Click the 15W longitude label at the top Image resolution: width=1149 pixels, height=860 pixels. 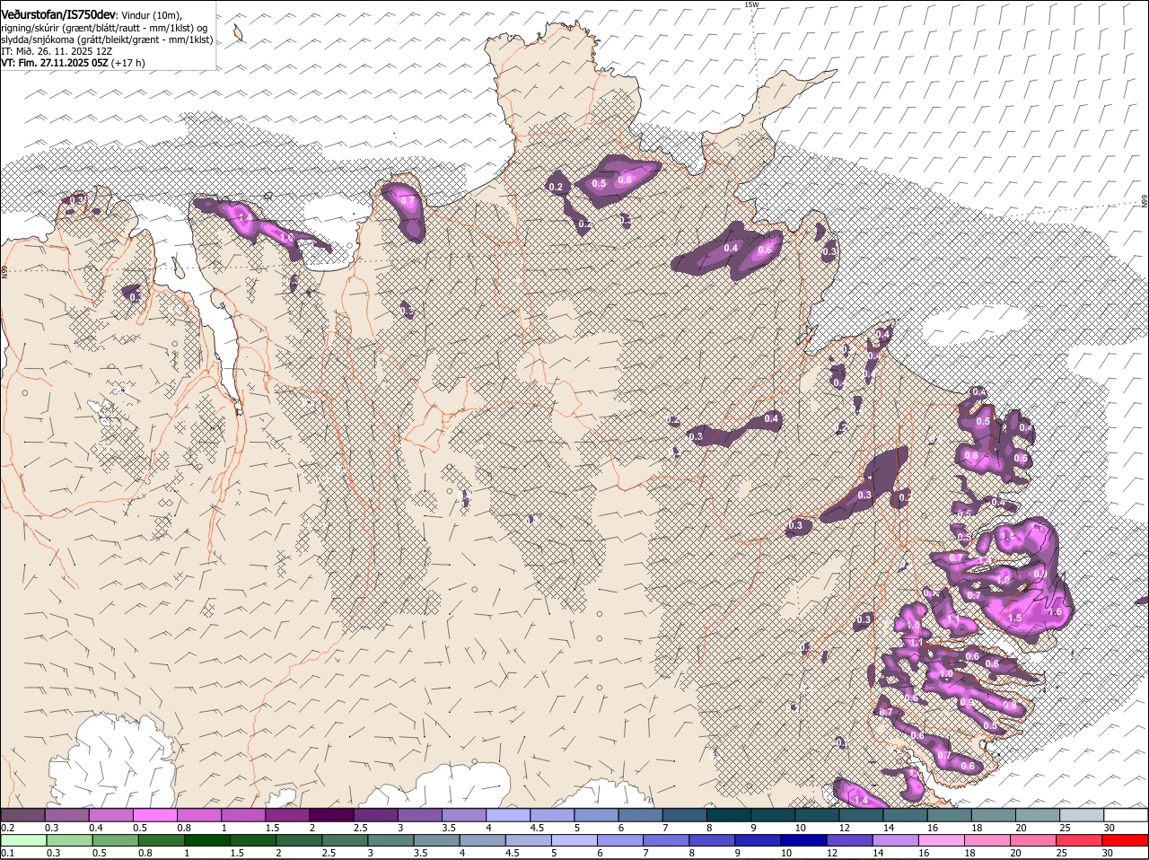[x=751, y=4]
